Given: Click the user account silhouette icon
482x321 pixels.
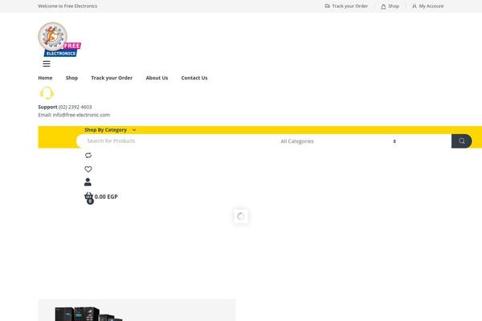Looking at the screenshot, I should (x=88, y=182).
